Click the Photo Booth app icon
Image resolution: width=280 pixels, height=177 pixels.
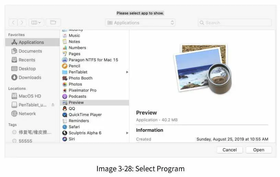65,78
